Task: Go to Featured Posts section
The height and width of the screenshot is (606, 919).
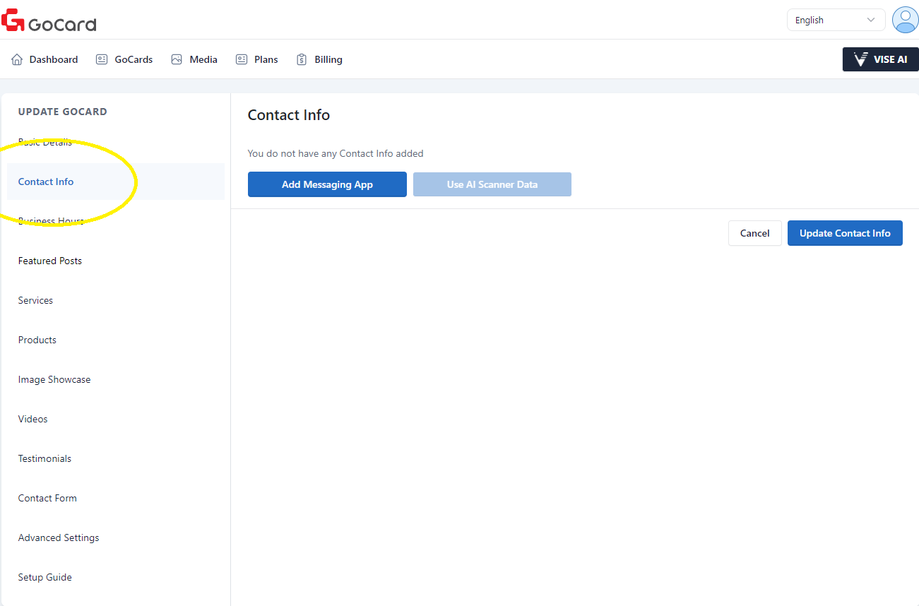Action: (x=50, y=261)
